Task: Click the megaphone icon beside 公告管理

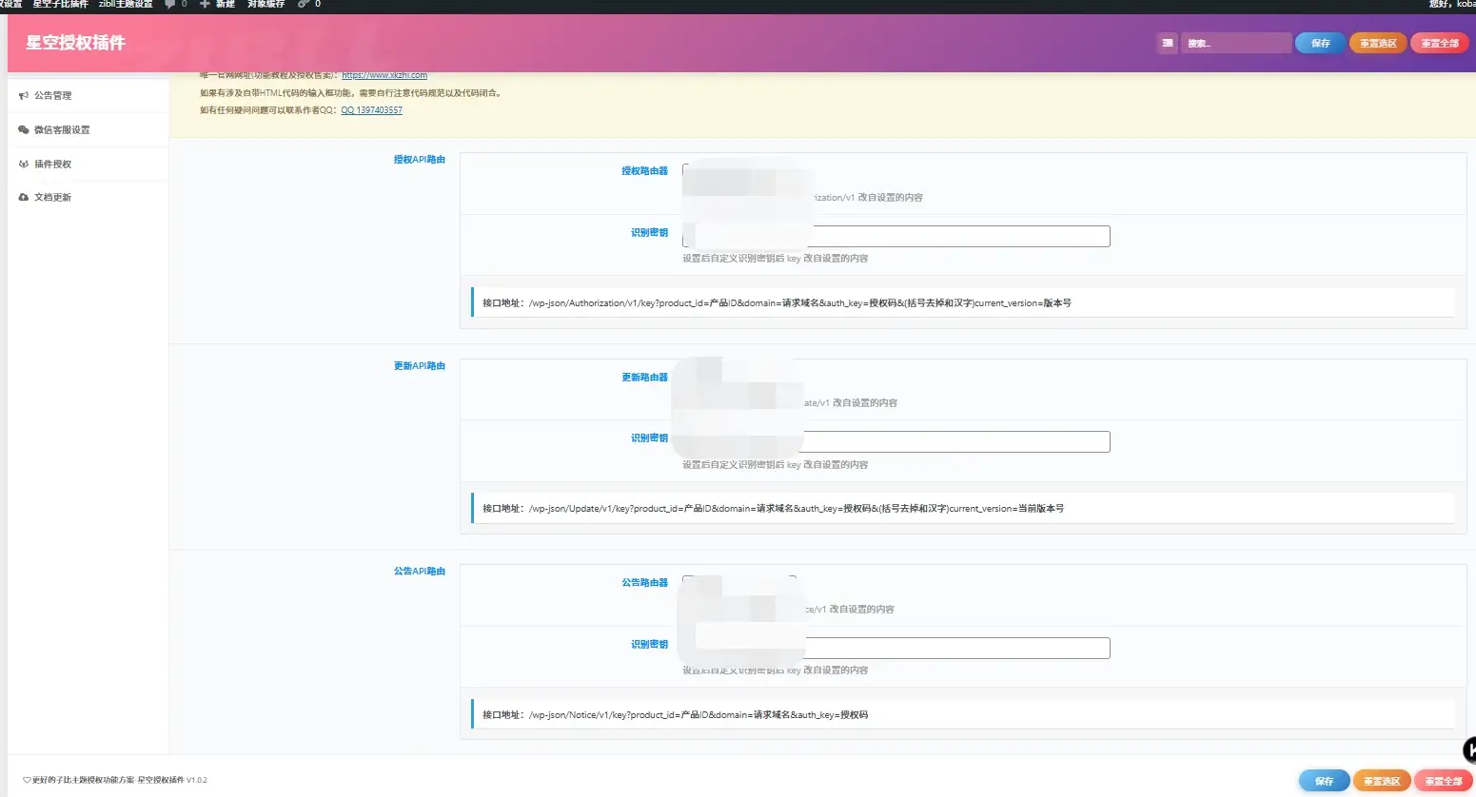Action: coord(24,96)
